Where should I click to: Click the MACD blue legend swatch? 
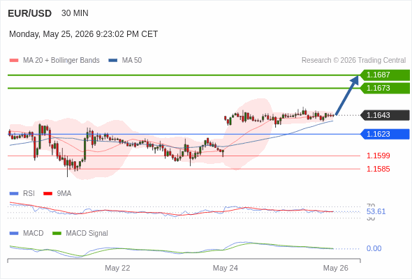(x=14, y=233)
